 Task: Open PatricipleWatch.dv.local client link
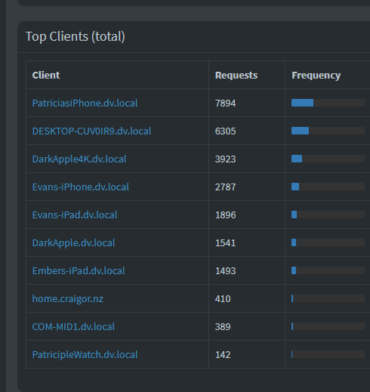[x=85, y=354]
